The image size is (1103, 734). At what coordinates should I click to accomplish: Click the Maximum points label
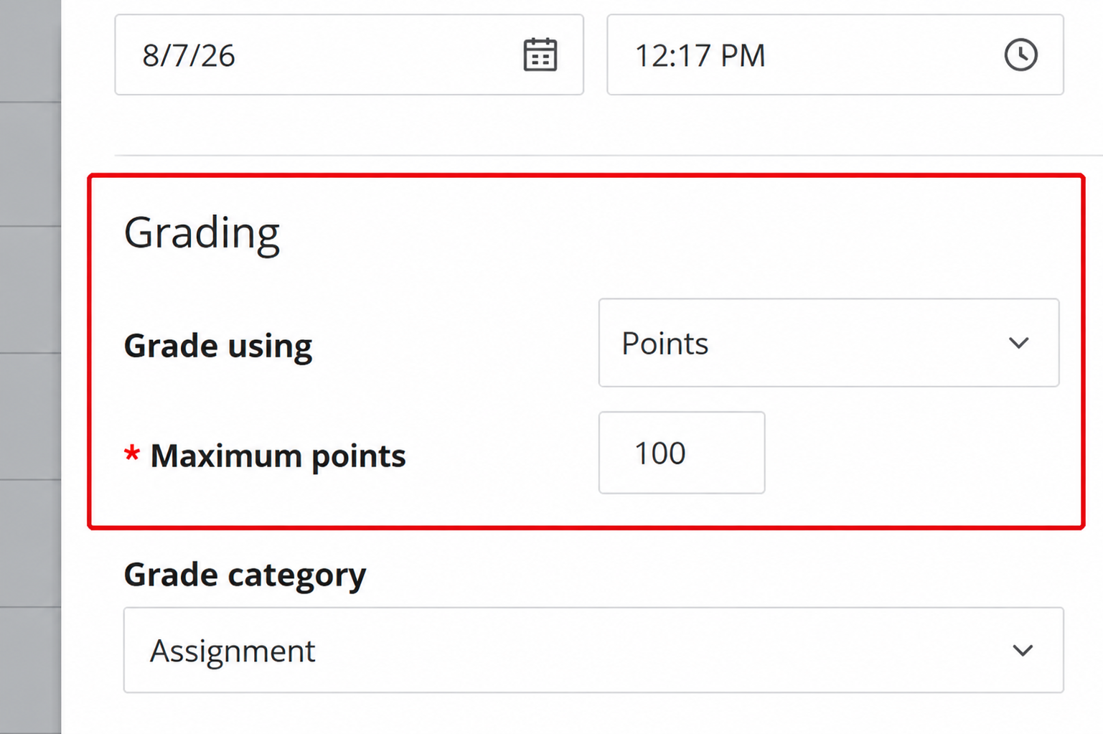(x=278, y=456)
